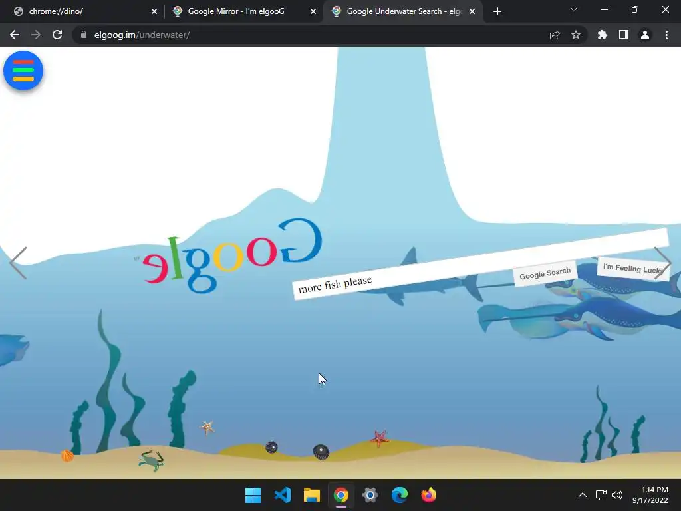The width and height of the screenshot is (681, 511).
Task: Launch Visual Studio Code from taskbar
Action: pyautogui.click(x=282, y=495)
